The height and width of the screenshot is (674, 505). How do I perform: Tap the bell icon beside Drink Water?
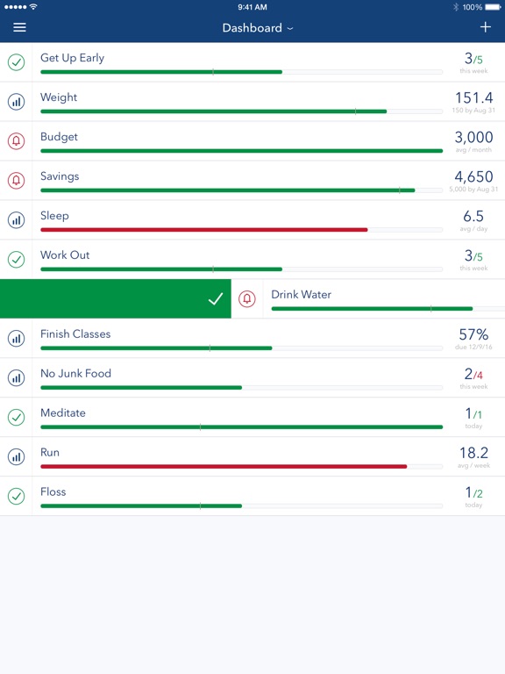(247, 298)
